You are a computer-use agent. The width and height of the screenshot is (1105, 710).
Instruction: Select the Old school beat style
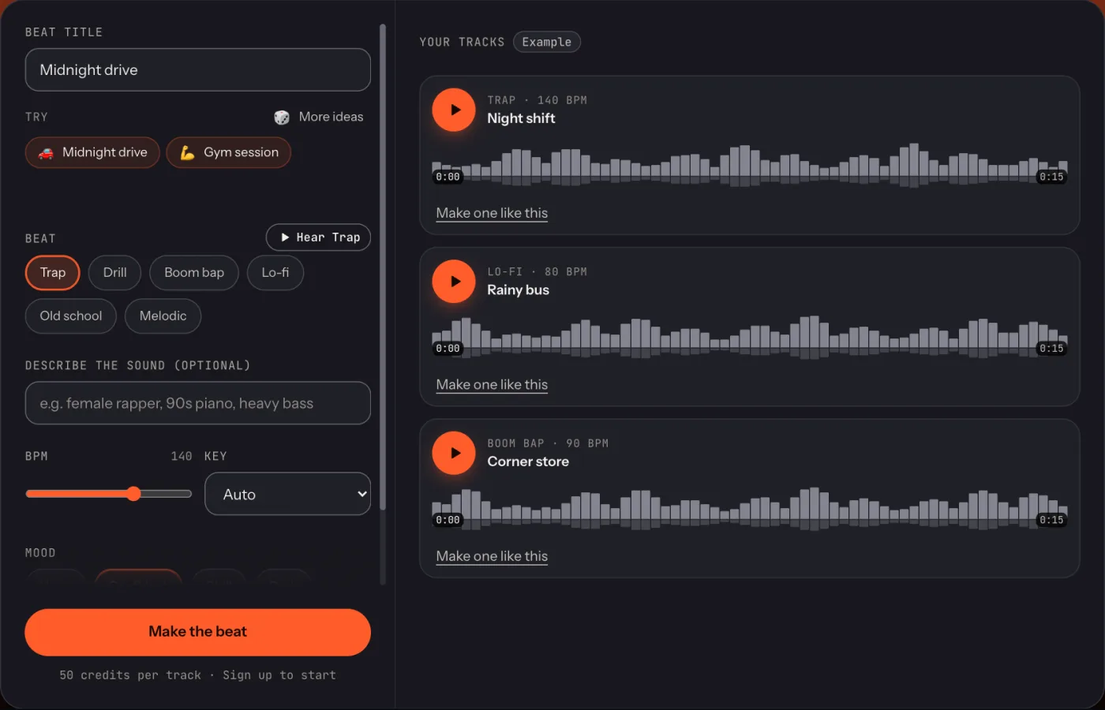71,316
